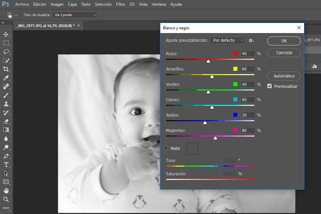Close the Blanco y negro dialog
This screenshot has height=214, width=321.
click(299, 28)
